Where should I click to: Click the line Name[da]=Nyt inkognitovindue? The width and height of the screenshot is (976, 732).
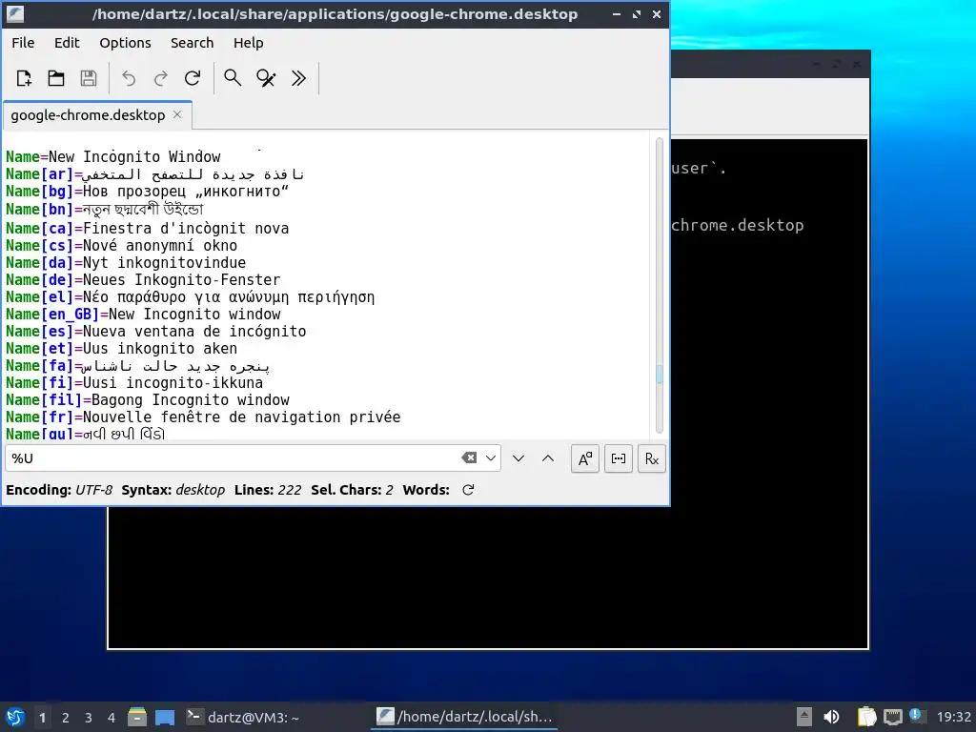coord(126,263)
